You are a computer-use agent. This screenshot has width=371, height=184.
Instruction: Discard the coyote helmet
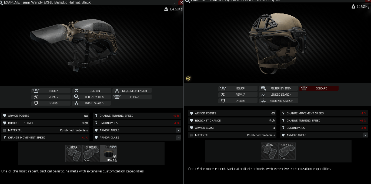pyautogui.click(x=319, y=88)
